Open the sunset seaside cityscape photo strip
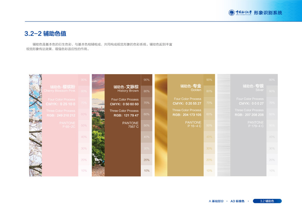This screenshot has height=214, width=302. [98, 125]
